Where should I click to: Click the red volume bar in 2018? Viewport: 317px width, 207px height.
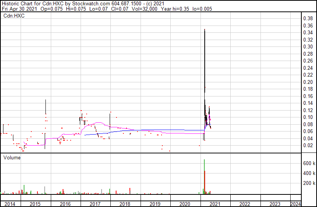coord(129,191)
